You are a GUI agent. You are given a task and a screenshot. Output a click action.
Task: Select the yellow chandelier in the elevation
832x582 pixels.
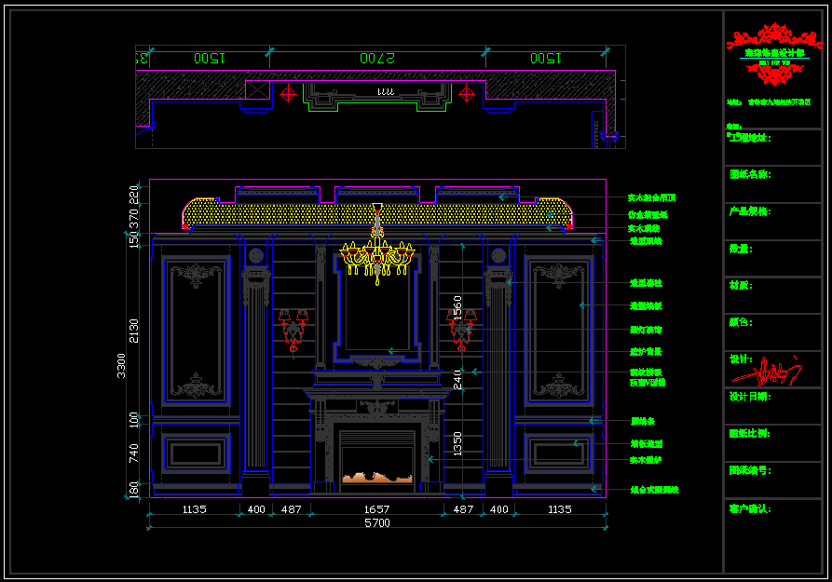point(377,253)
